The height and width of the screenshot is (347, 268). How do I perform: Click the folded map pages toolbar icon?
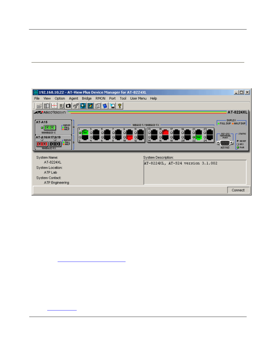(98, 106)
